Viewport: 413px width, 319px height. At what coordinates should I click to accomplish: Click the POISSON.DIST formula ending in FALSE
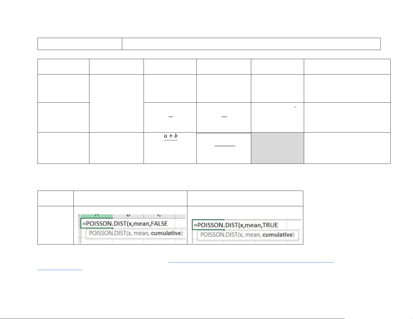125,223
